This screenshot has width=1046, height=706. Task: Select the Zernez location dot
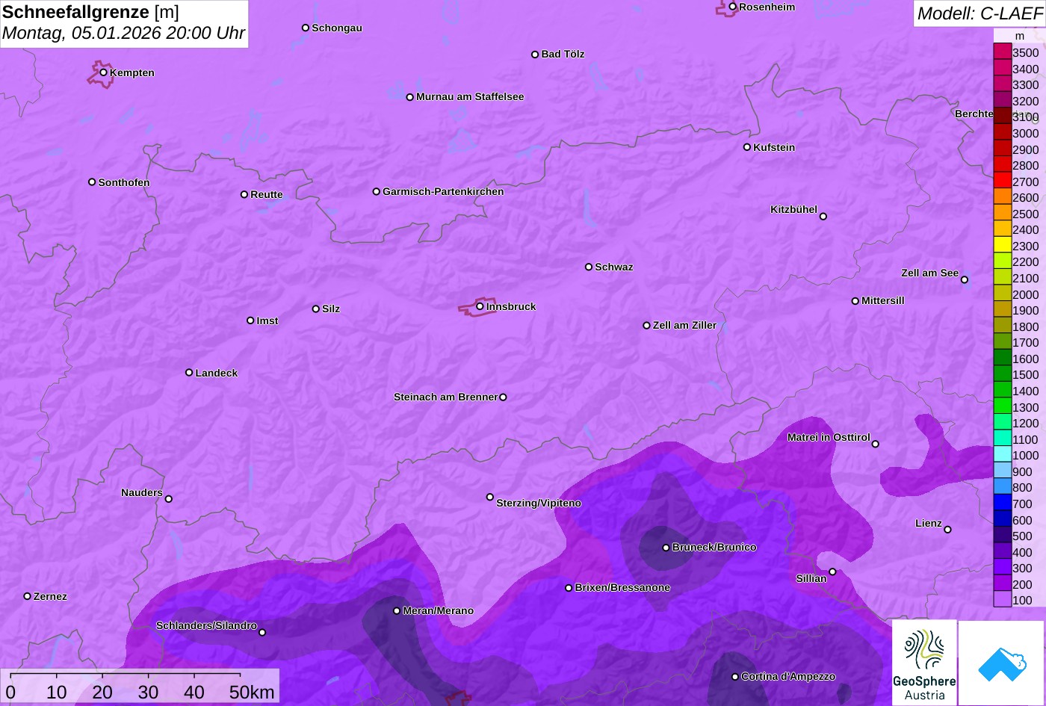click(x=28, y=596)
